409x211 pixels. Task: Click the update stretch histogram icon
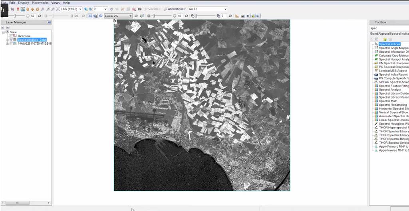(x=142, y=16)
